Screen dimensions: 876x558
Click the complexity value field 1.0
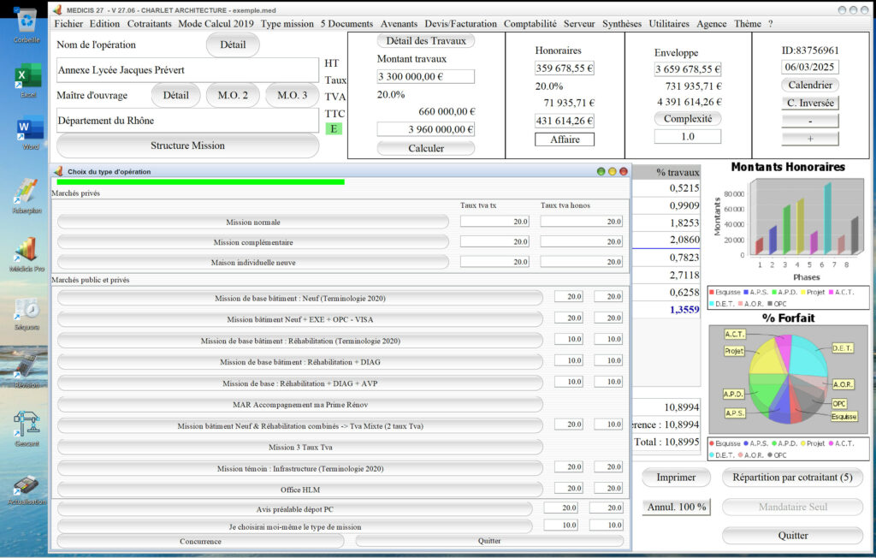coord(688,136)
